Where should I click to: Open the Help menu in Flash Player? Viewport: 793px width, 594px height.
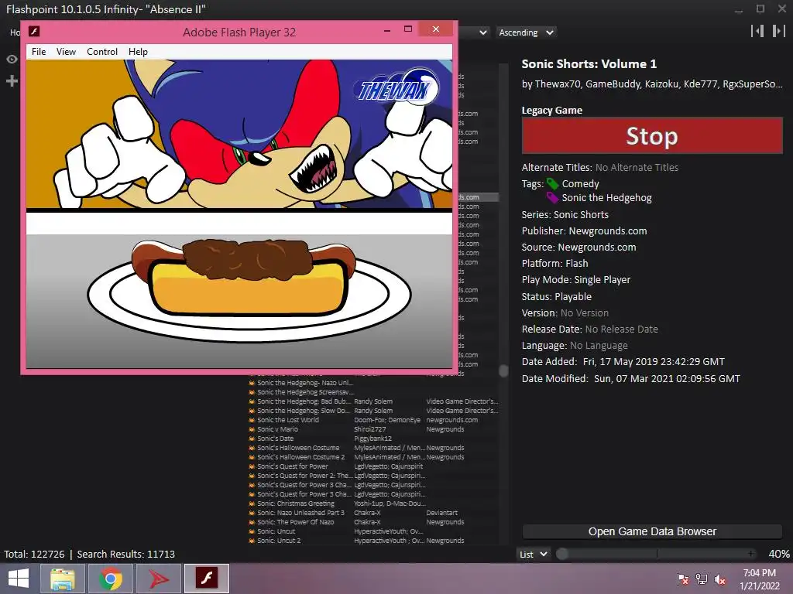(x=138, y=52)
